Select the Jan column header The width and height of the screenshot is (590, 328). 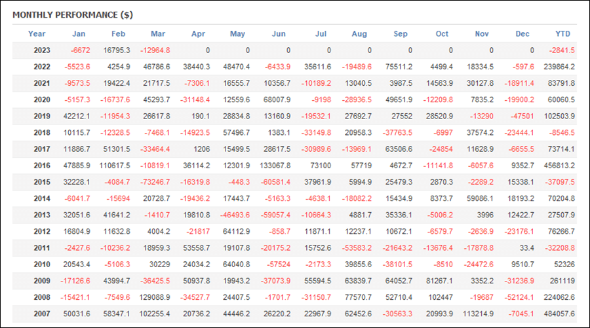pos(79,34)
